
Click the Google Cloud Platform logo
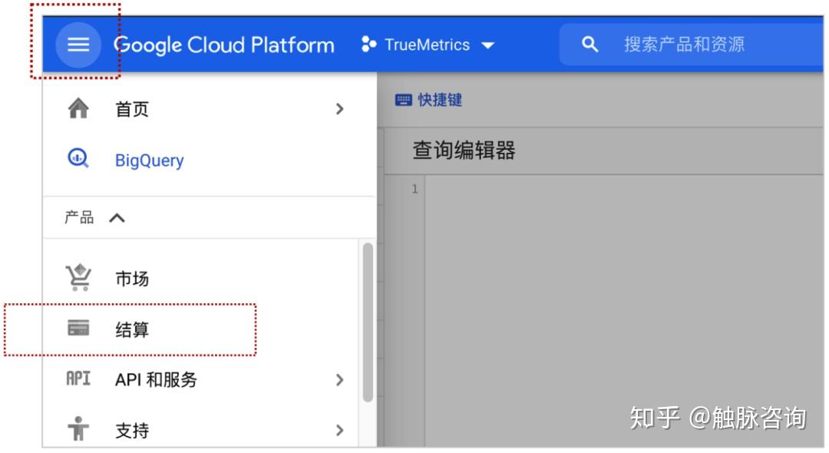pos(224,45)
